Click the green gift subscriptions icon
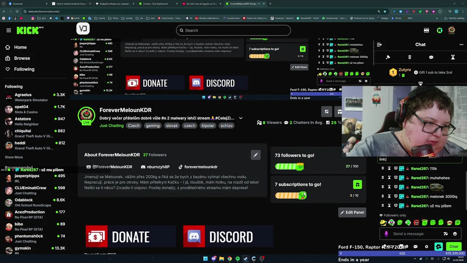Image resolution: width=467 pixels, height=263 pixels. pos(358,184)
